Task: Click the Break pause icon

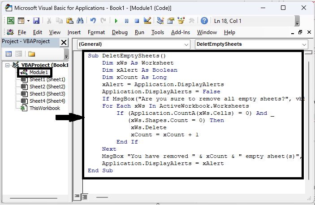Action: click(126, 21)
